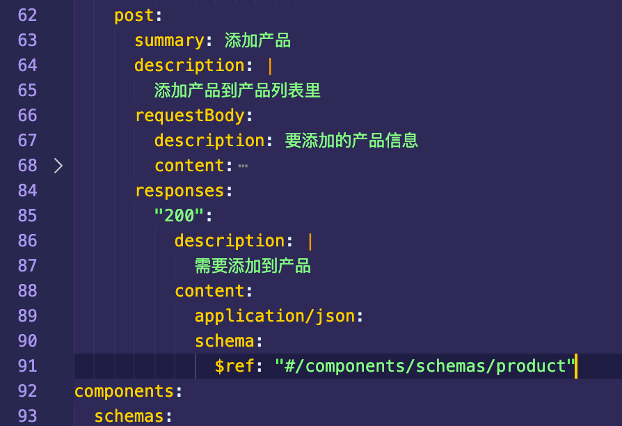This screenshot has width=622, height=426.
Task: Expand the folded region at line 68
Action: pos(58,166)
